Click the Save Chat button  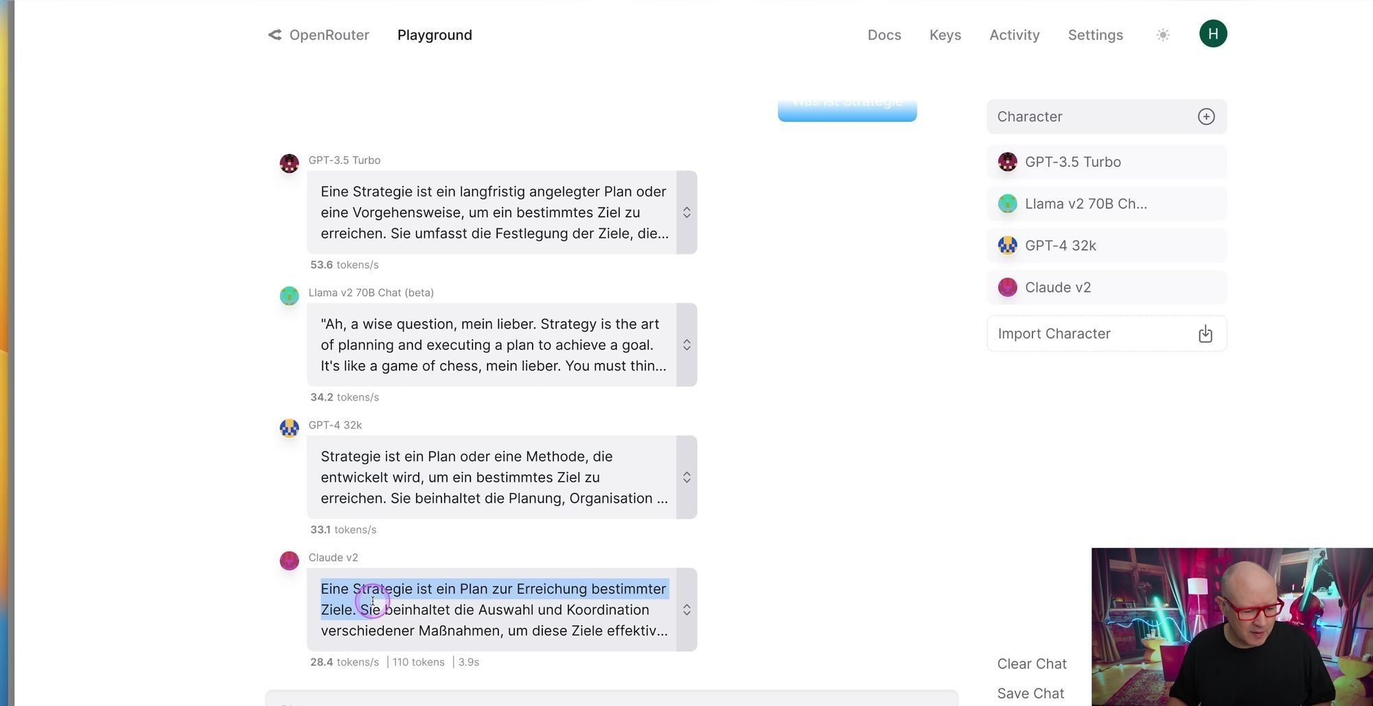1030,694
